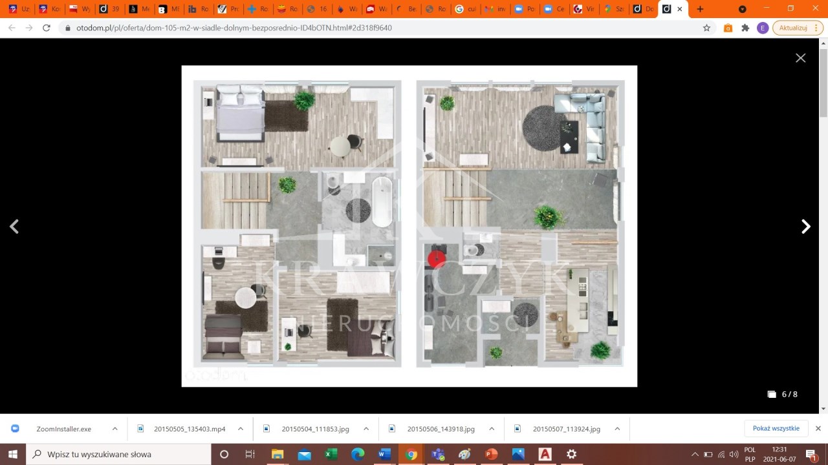Image resolution: width=828 pixels, height=465 pixels.
Task: Go to previous gallery photo
Action: coord(14,227)
